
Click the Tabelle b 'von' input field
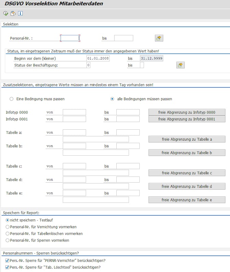coord(74,146)
